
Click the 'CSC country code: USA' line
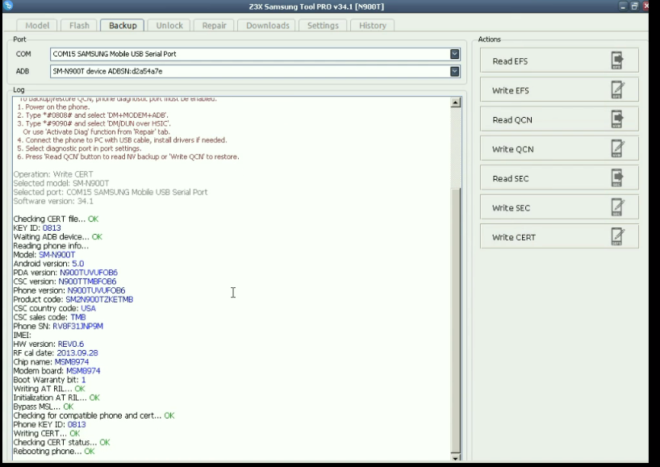pyautogui.click(x=54, y=308)
